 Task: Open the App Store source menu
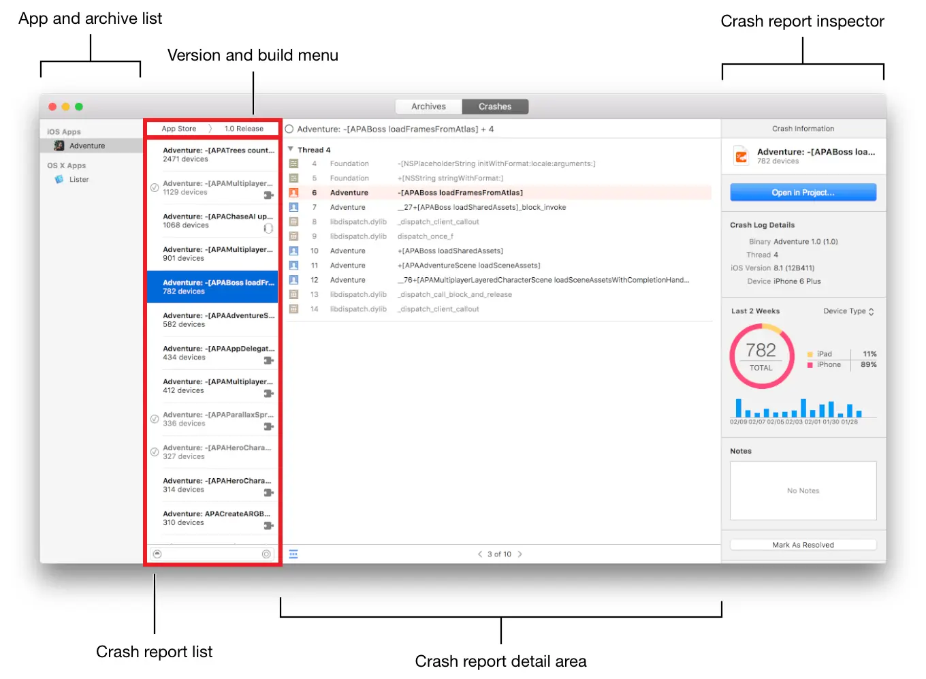[179, 129]
